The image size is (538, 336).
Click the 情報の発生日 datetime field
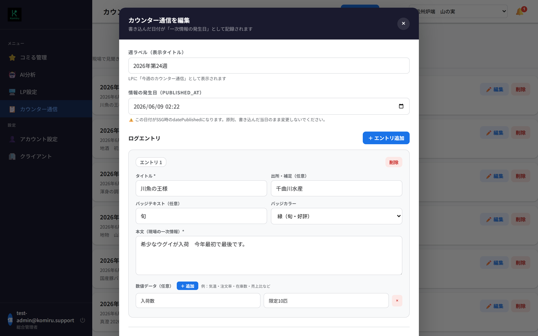point(269,106)
